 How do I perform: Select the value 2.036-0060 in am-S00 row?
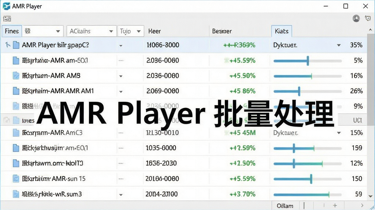[163, 61]
